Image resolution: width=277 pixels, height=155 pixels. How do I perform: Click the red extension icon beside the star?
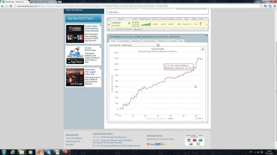(x=266, y=6)
